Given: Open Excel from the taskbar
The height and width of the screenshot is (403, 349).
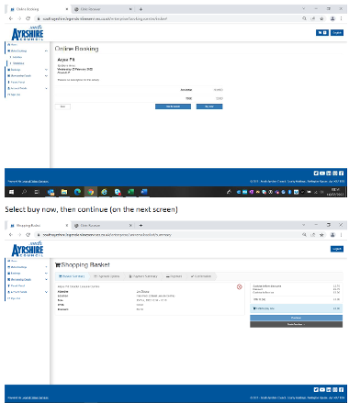Looking at the screenshot, I should 130,192.
